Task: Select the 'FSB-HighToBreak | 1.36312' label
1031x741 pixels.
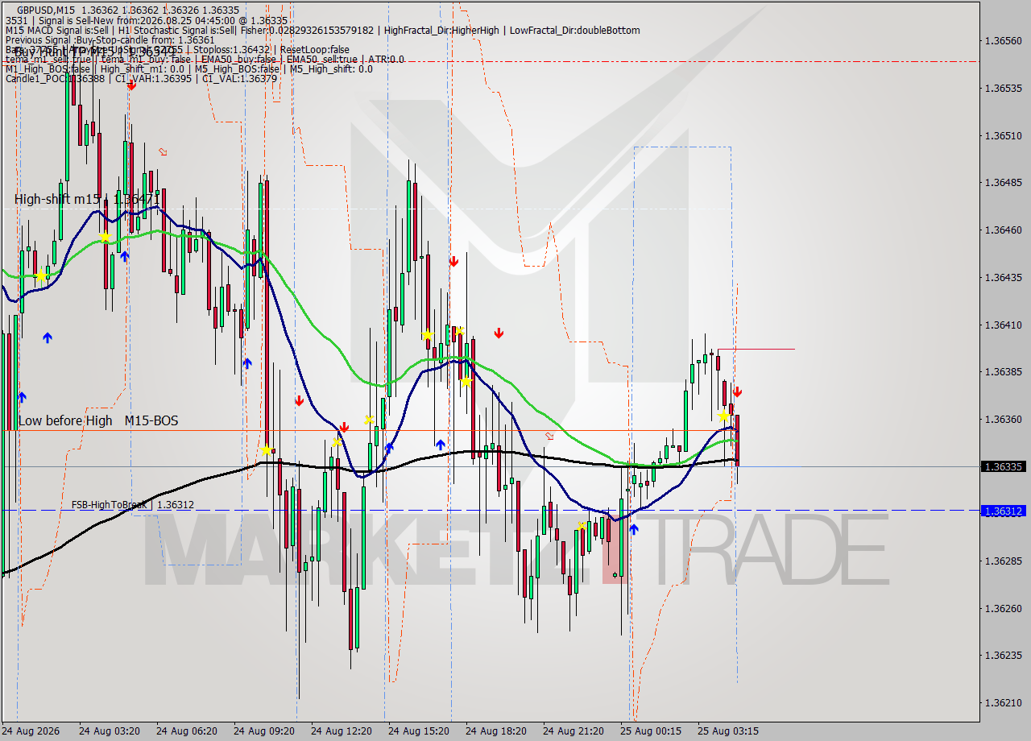Action: tap(133, 505)
